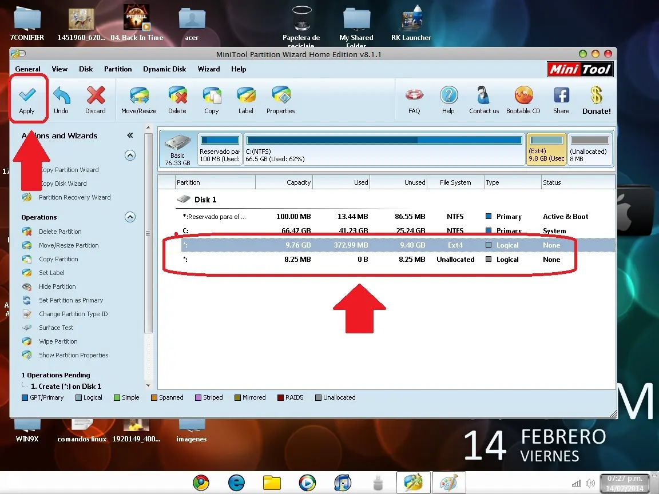Select Set Label operation
The image size is (659, 494).
[x=51, y=273]
